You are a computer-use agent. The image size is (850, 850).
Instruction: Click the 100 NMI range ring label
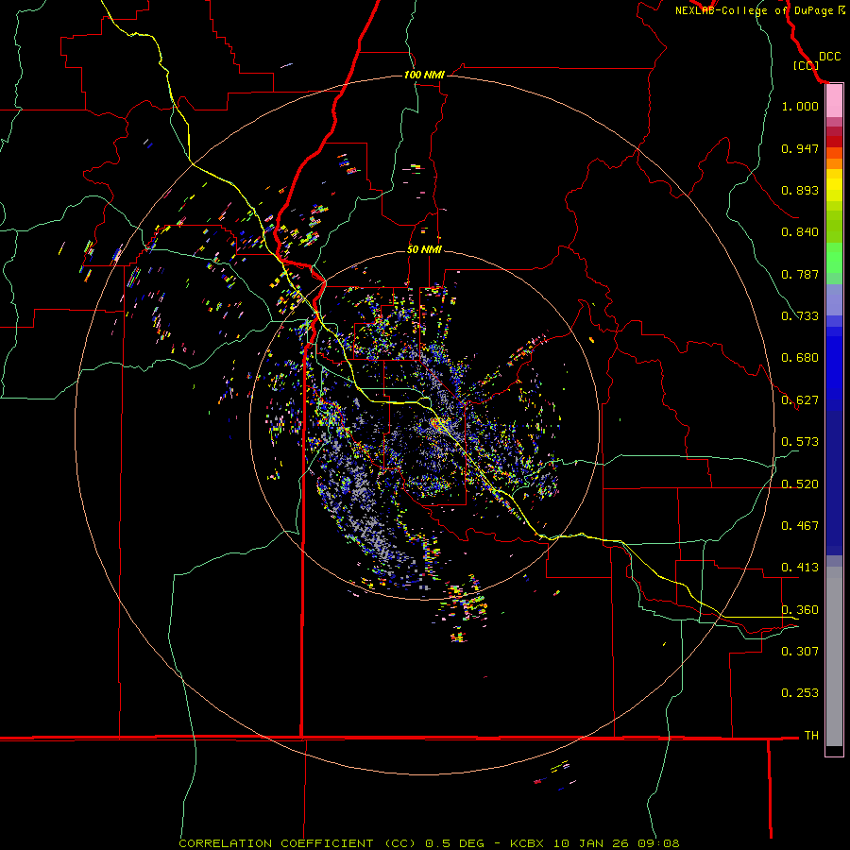(424, 75)
